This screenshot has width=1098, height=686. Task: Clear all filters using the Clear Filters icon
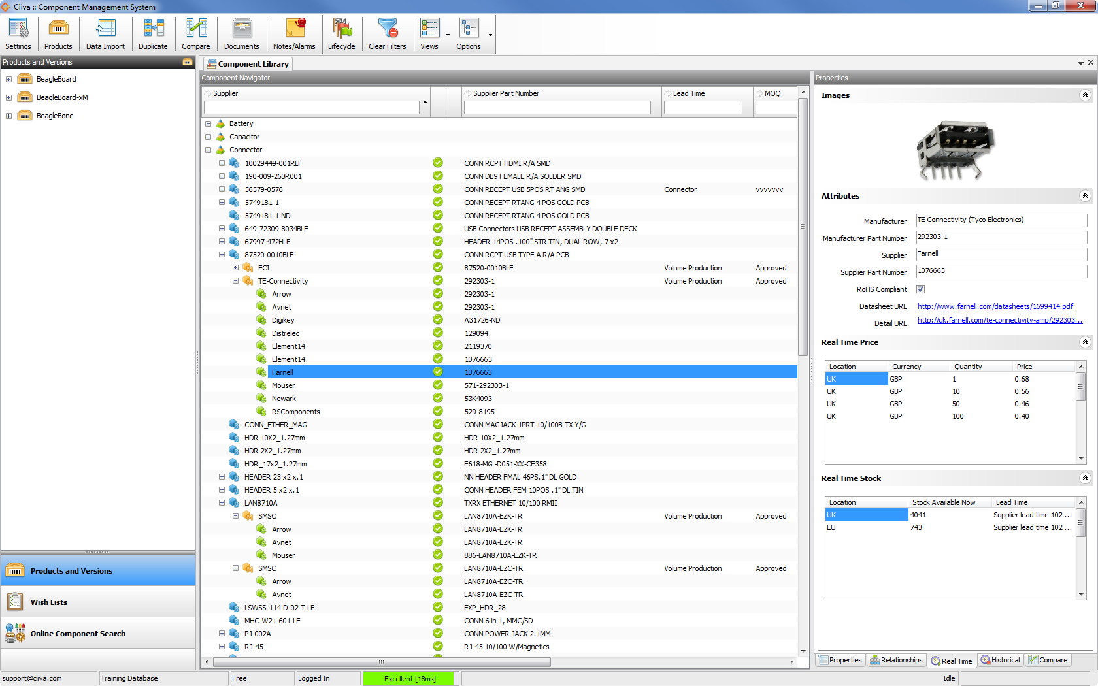click(388, 33)
